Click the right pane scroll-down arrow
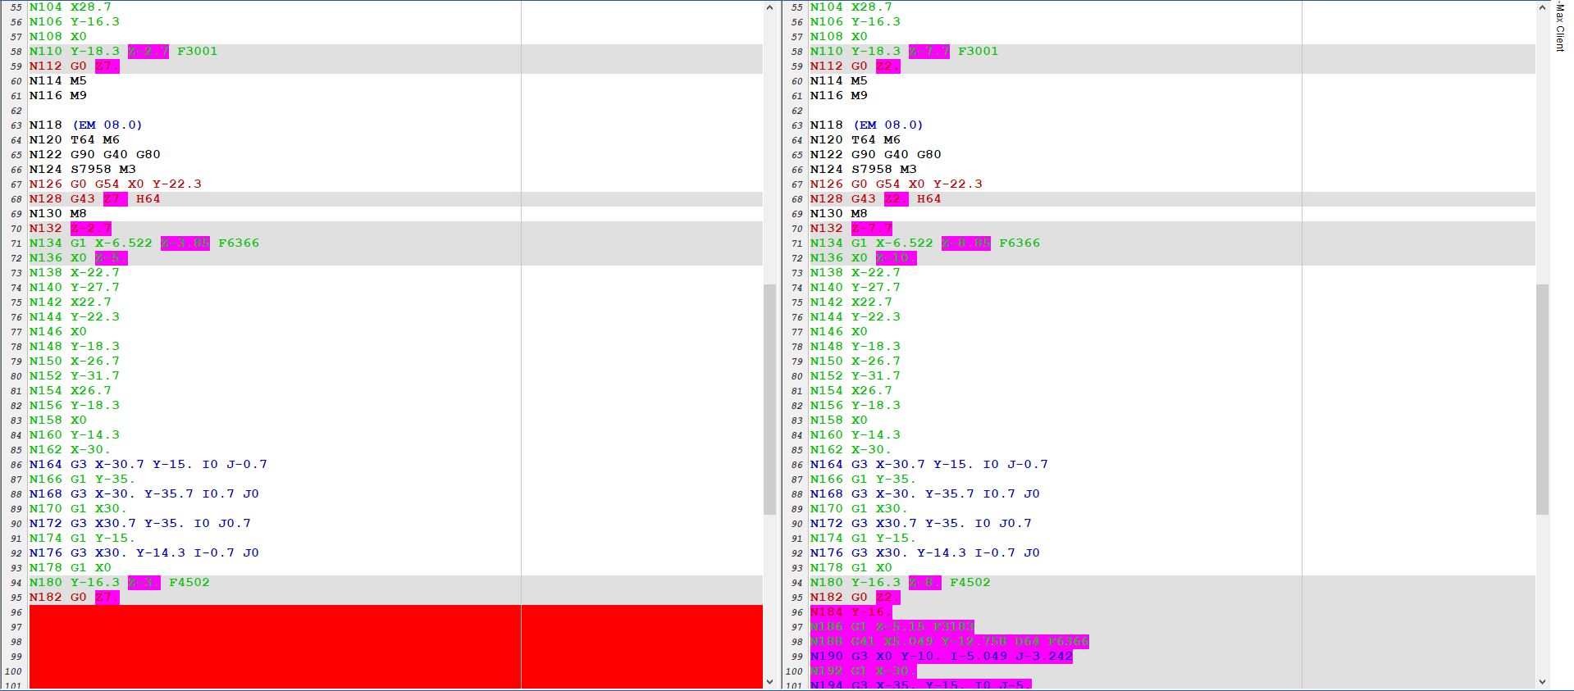Screen dimensions: 1574x691 click(x=1542, y=681)
